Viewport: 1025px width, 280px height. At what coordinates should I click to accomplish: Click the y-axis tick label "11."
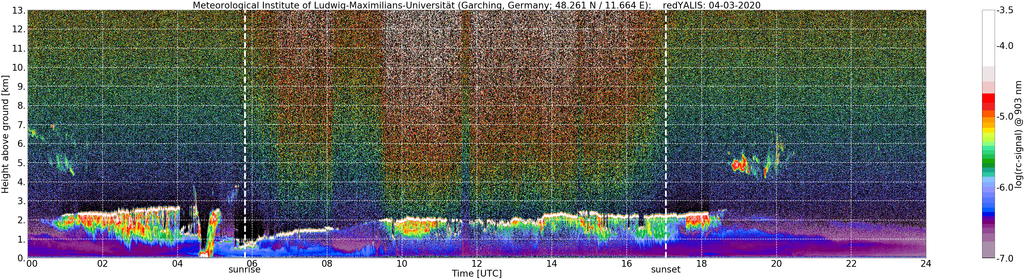click(19, 49)
